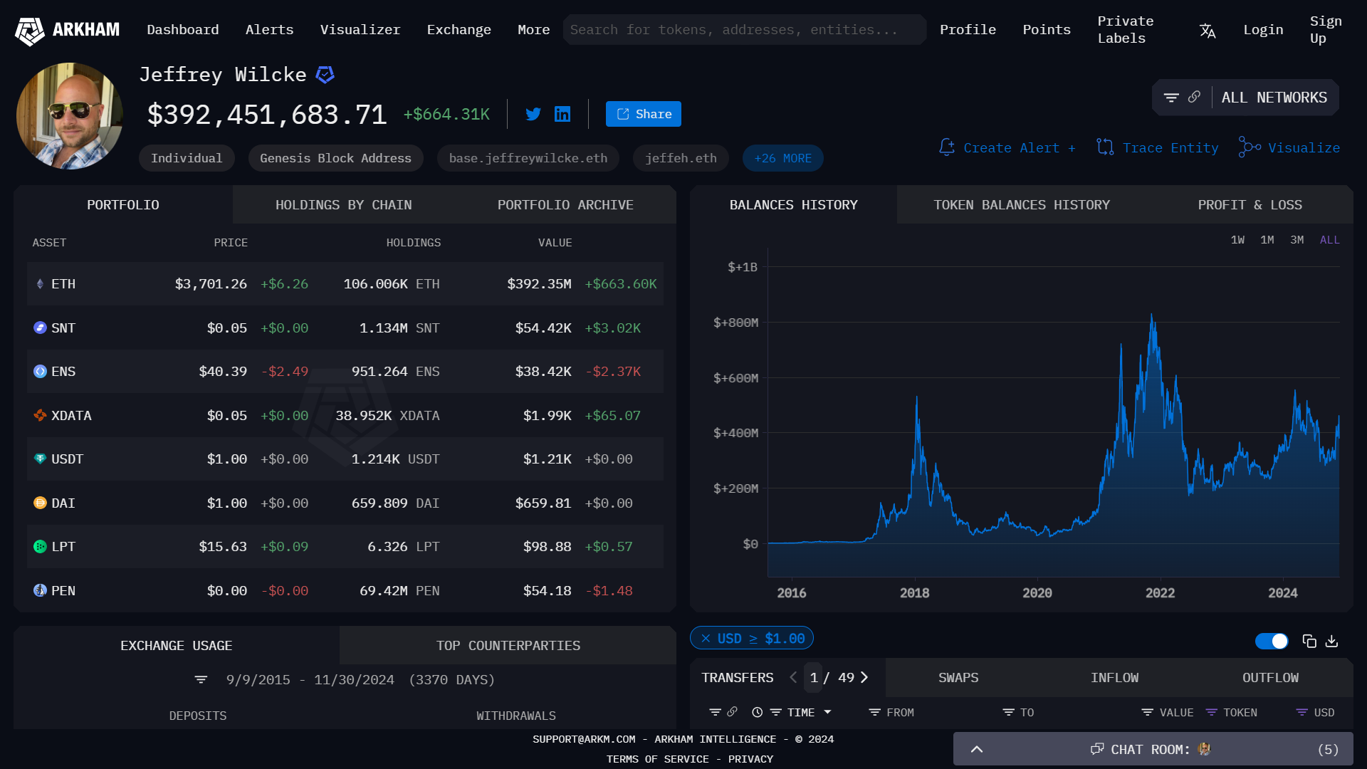Screen dimensions: 1367x769
Task: Copy transfers using the copy icon
Action: tap(1309, 641)
